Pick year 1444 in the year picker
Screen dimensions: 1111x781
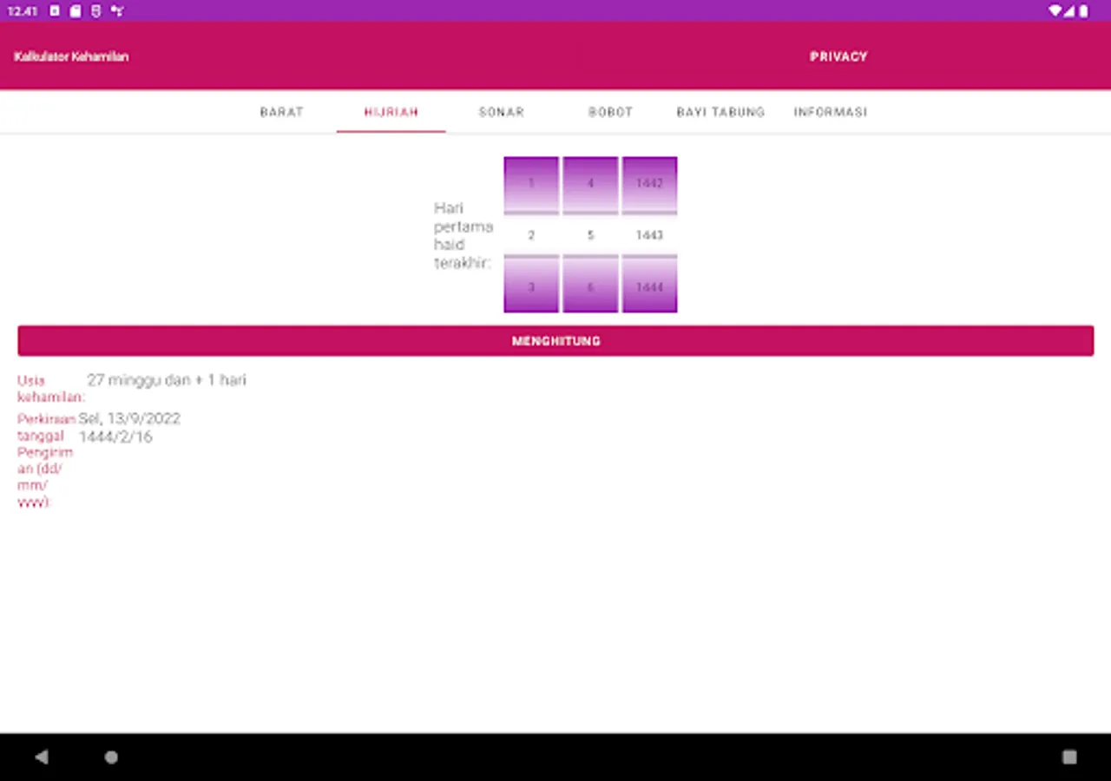[x=649, y=286]
